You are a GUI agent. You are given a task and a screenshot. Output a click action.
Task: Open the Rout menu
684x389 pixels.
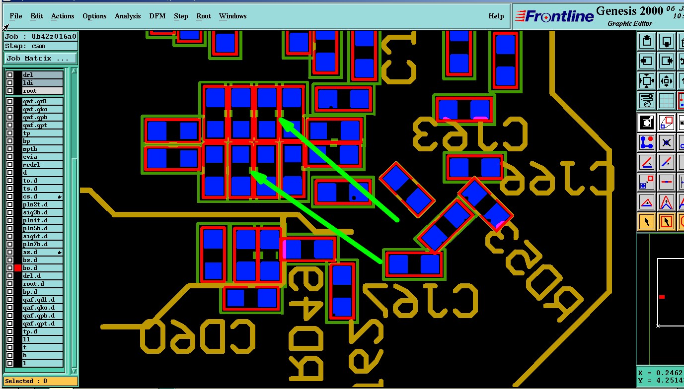click(x=204, y=16)
